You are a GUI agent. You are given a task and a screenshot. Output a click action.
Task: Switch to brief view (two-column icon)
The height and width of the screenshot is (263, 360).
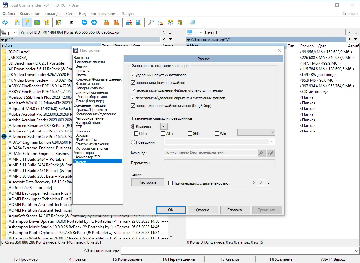(18, 22)
